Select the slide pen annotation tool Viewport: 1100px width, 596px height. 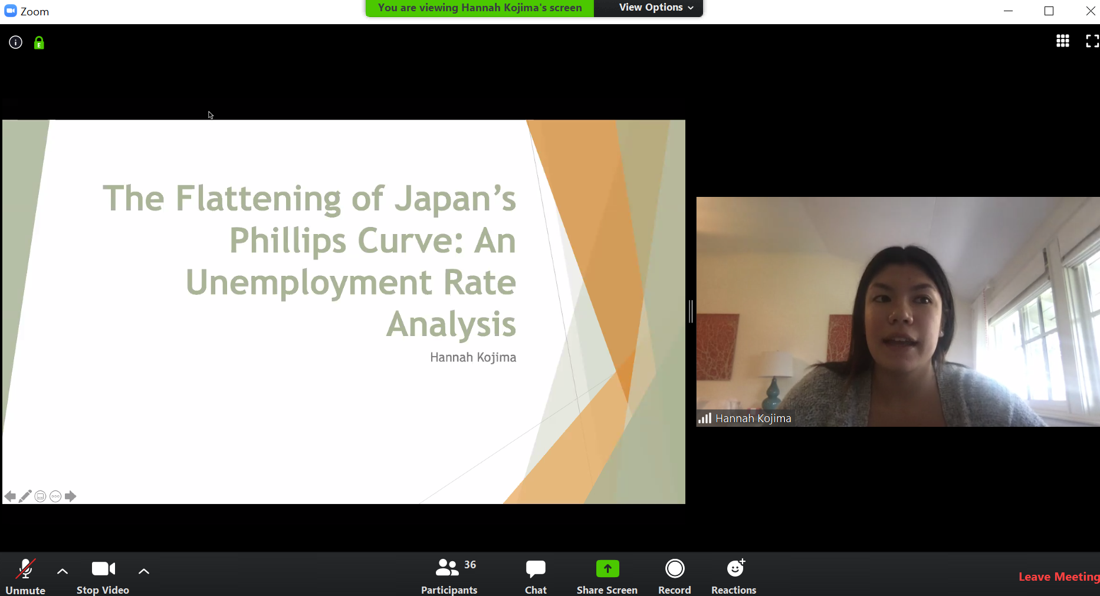[25, 496]
